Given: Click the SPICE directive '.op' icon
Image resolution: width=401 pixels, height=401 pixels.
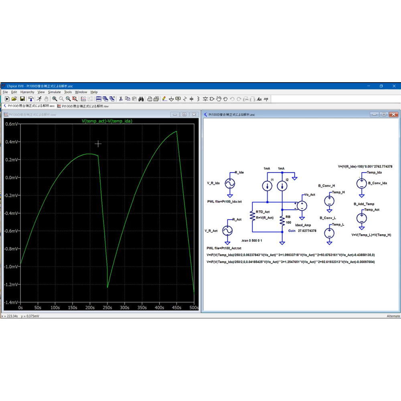Looking at the screenshot, I should pos(266,99).
